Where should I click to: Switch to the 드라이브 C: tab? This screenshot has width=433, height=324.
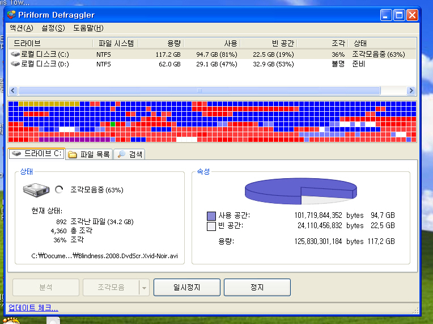pyautogui.click(x=37, y=154)
